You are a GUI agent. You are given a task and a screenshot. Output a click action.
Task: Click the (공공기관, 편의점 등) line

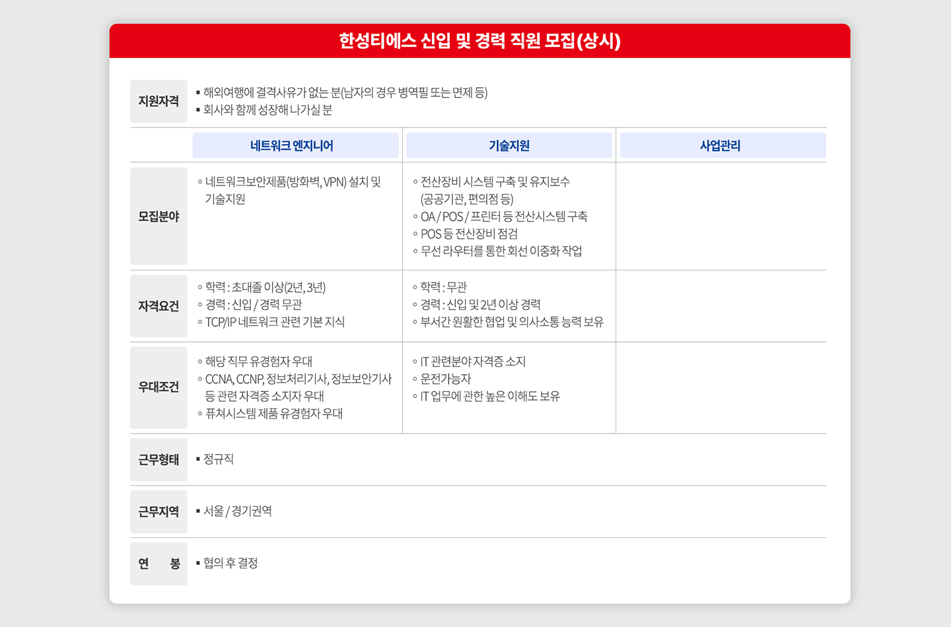[x=467, y=199]
